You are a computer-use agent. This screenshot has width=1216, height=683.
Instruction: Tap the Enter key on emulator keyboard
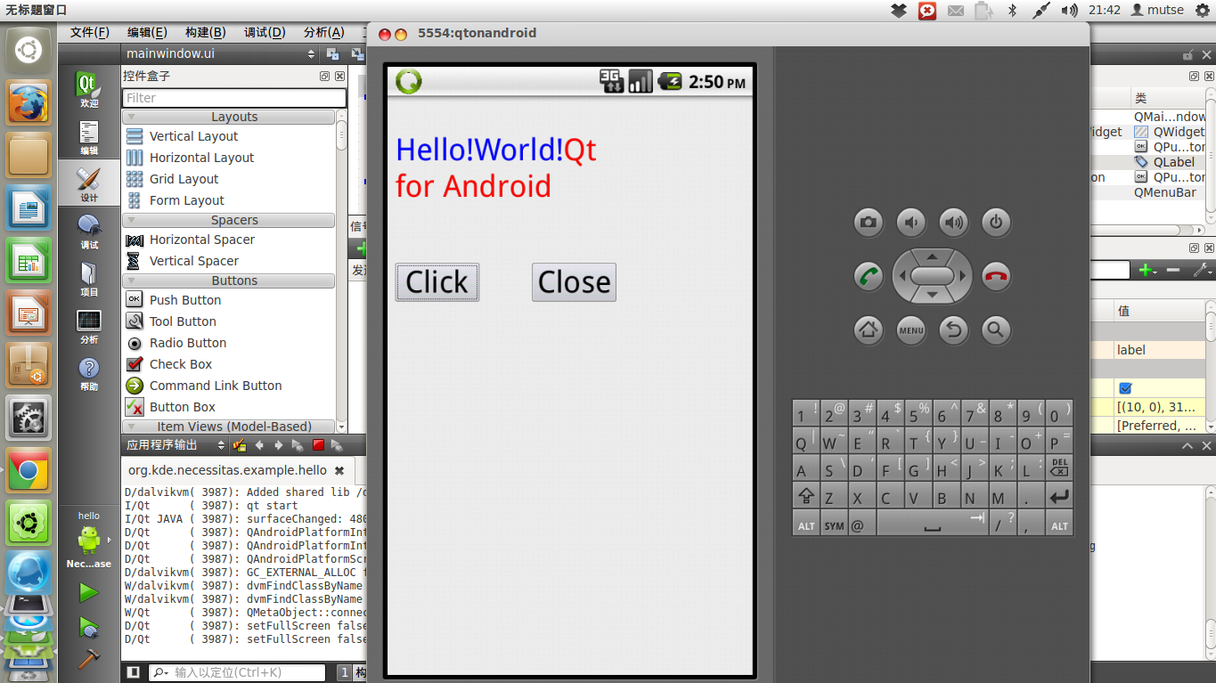1059,497
